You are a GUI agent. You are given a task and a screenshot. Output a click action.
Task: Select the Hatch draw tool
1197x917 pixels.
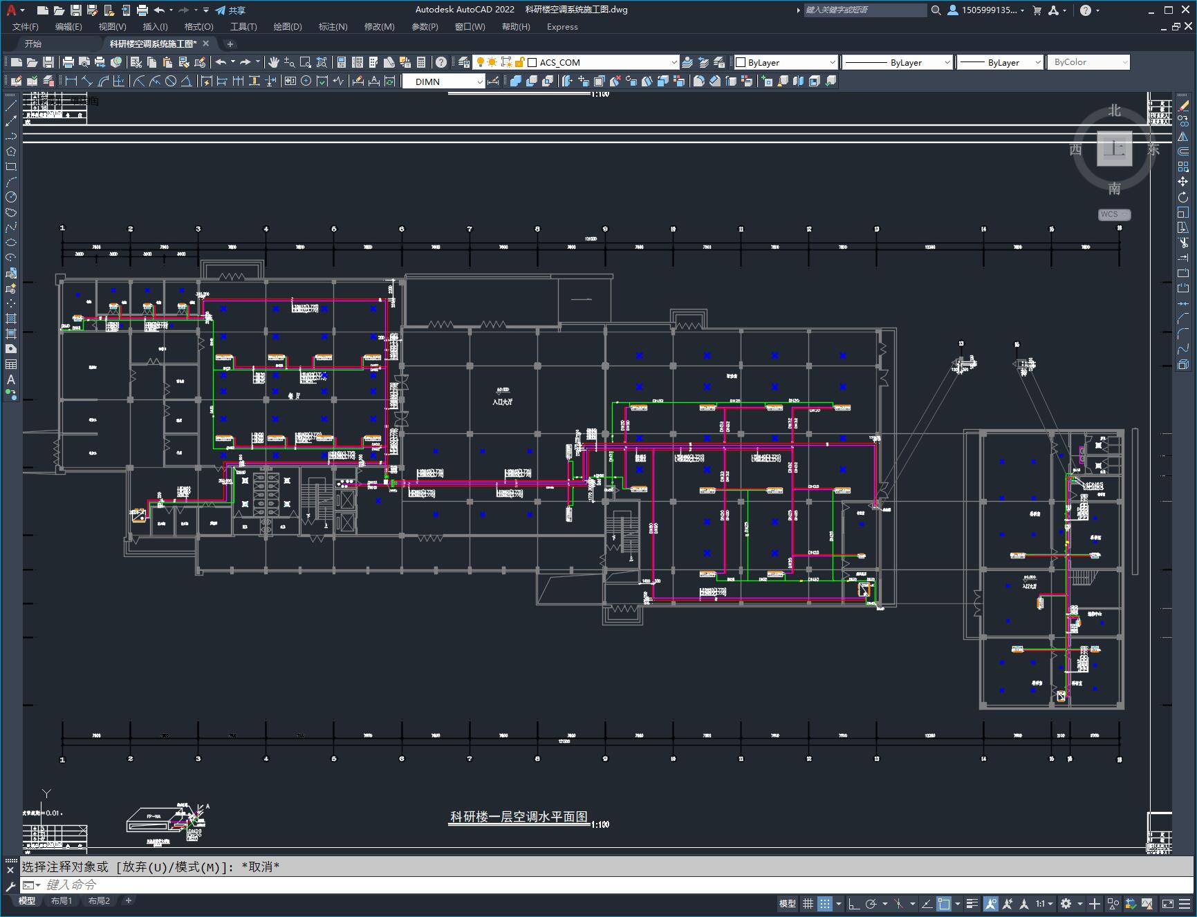click(11, 319)
